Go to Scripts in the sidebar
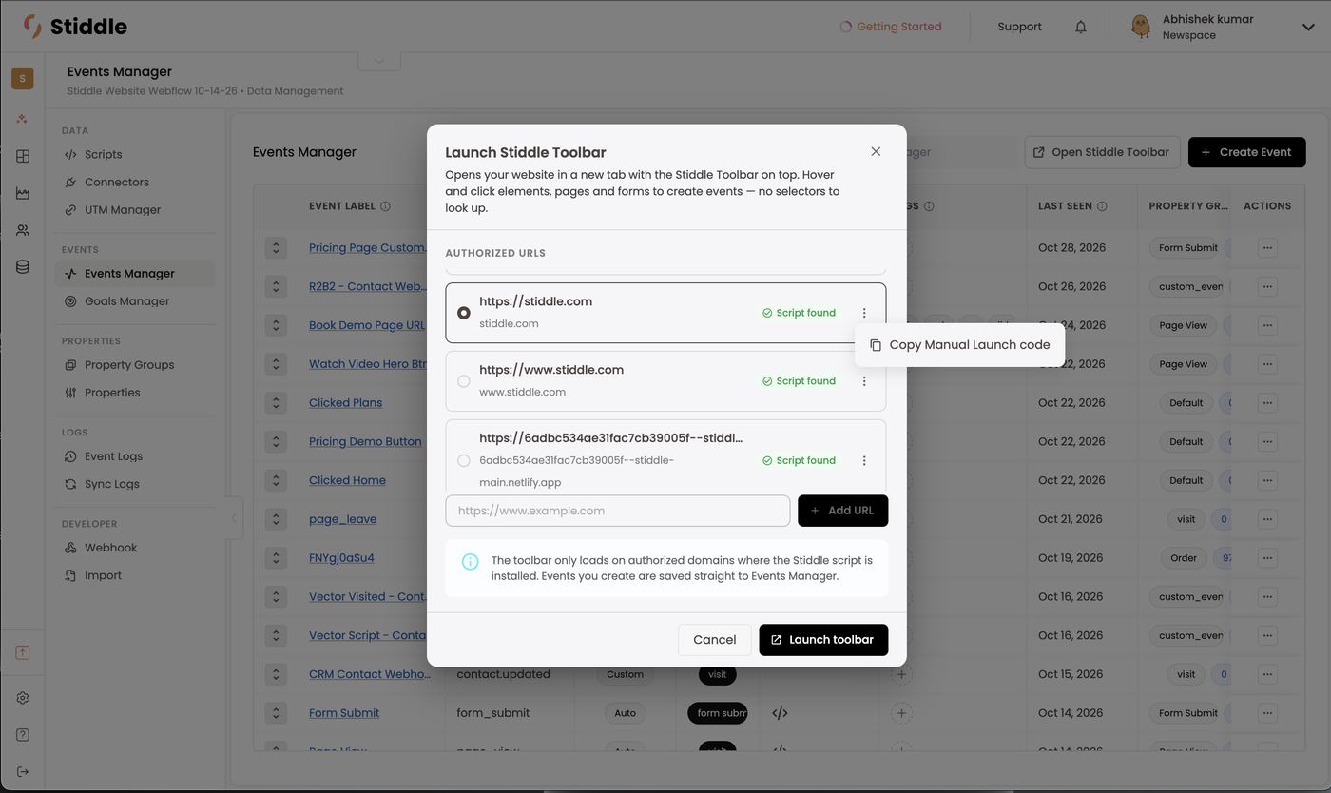 [103, 154]
